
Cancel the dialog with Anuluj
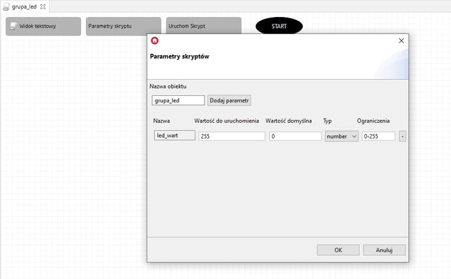(384, 250)
